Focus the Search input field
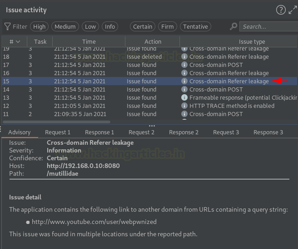This screenshot has width=298, height=249. click(268, 27)
